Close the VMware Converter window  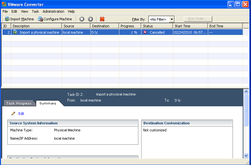[x=245, y=4]
